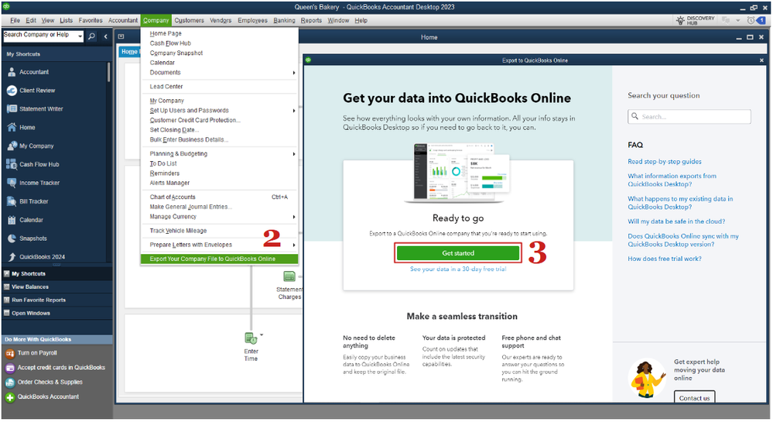Click the Run Favorite Reports sidebar icon

[x=6, y=300]
